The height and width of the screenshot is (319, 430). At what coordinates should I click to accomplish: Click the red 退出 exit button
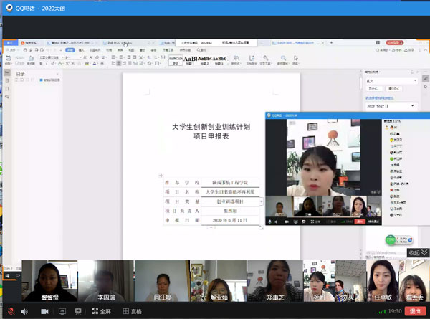[x=414, y=312]
